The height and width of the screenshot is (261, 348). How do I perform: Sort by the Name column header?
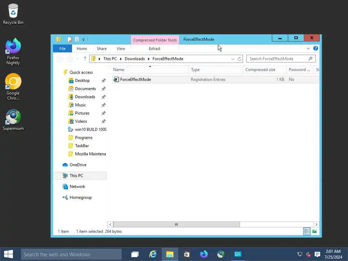(150, 70)
